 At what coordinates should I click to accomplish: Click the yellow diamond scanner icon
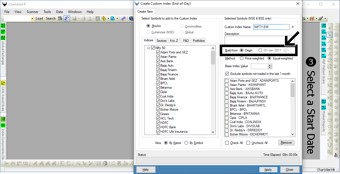[x=104, y=18]
